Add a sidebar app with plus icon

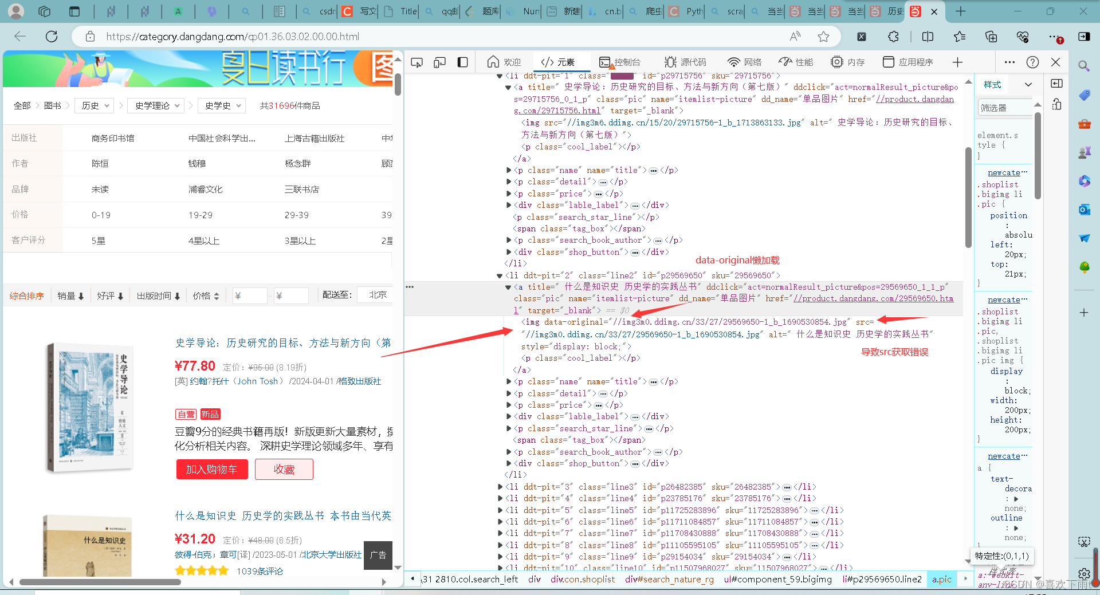tap(1084, 313)
